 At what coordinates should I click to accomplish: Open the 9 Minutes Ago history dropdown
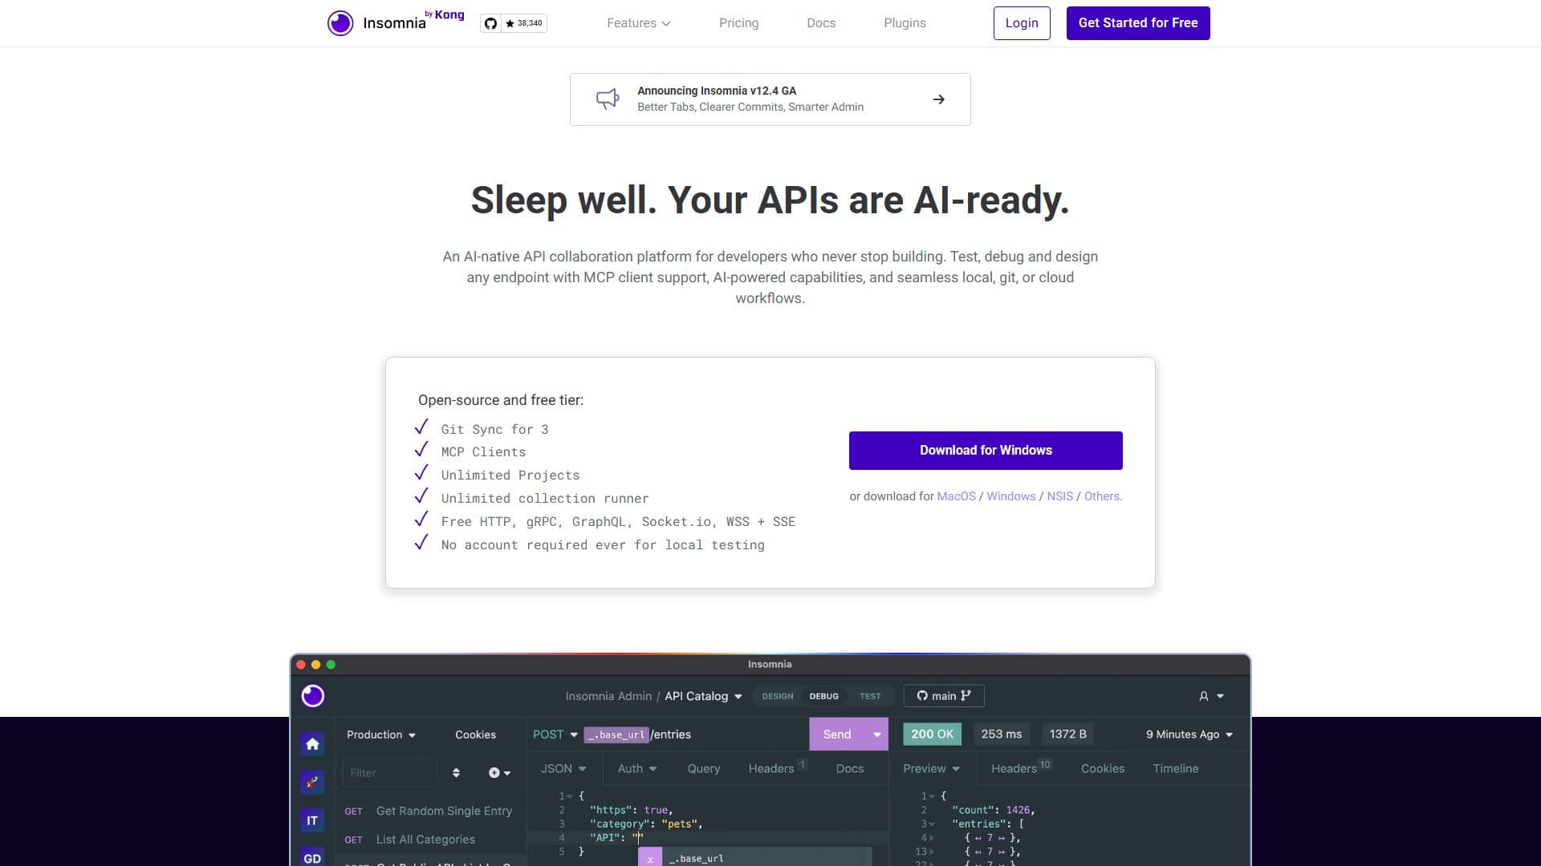(x=1189, y=734)
